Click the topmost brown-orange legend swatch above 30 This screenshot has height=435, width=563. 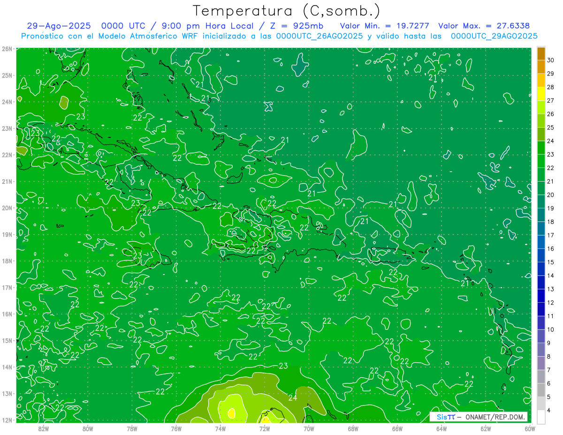(541, 53)
